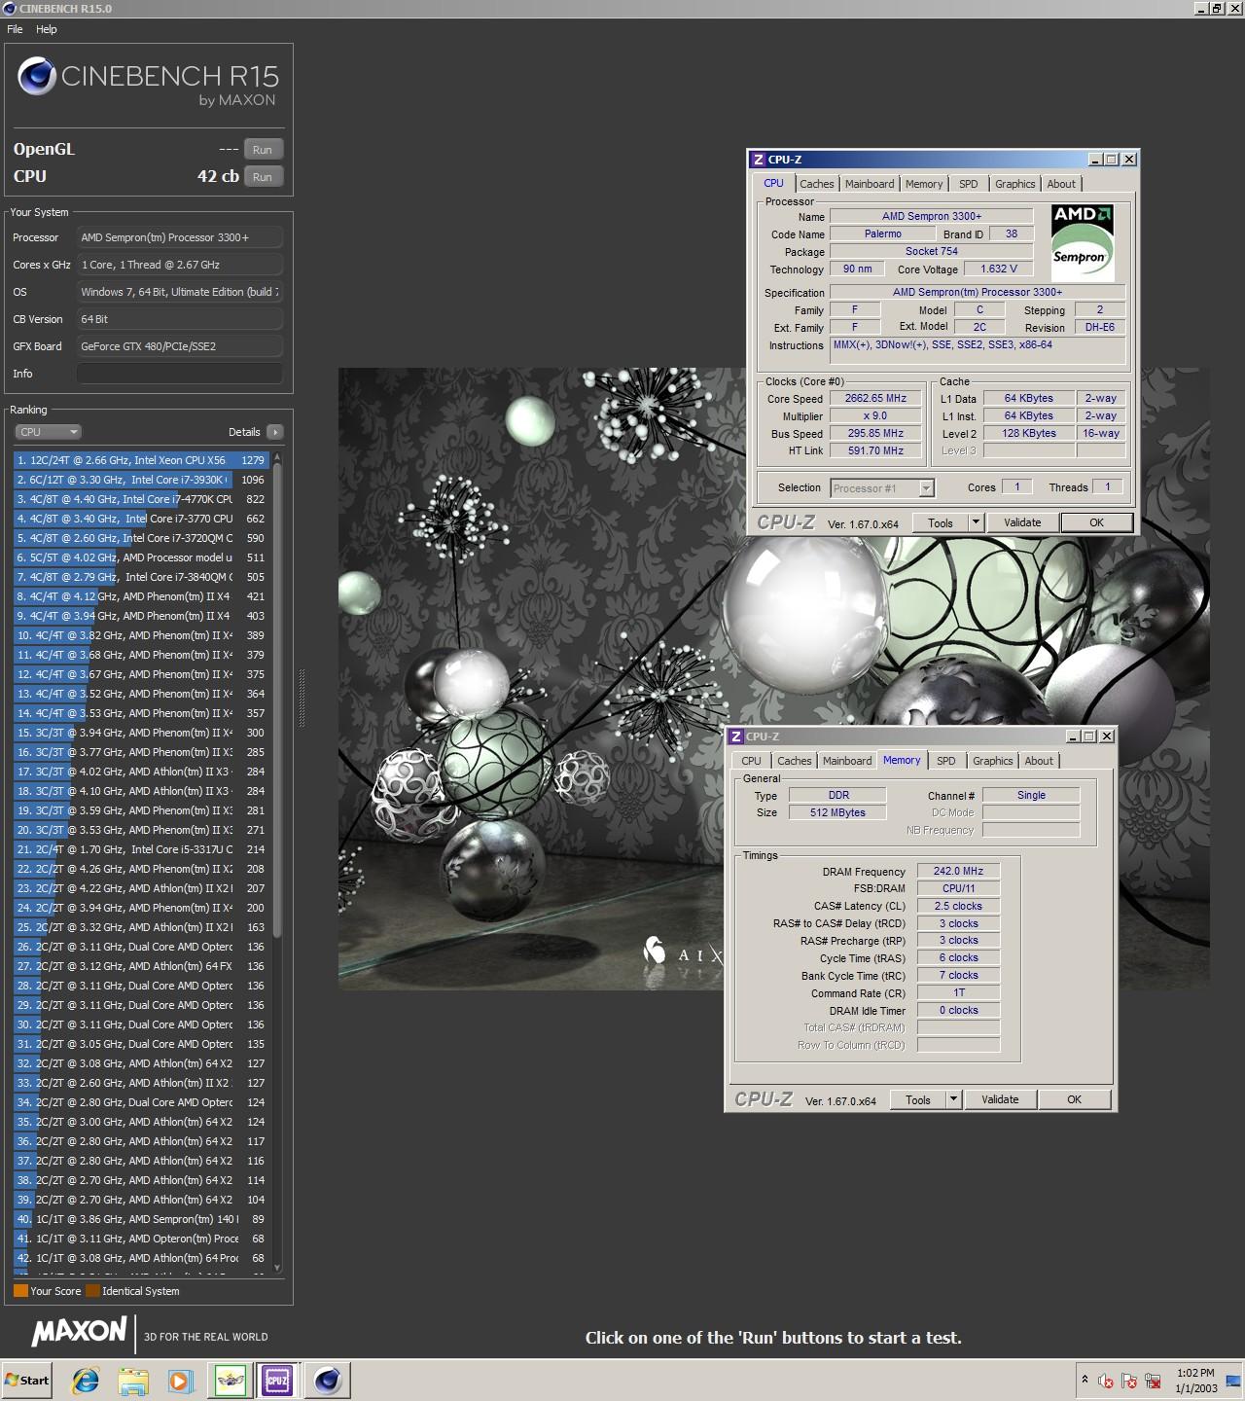The height and width of the screenshot is (1401, 1245).
Task: Switch to About tab in lower CPU-Z window
Action: [x=1039, y=761]
